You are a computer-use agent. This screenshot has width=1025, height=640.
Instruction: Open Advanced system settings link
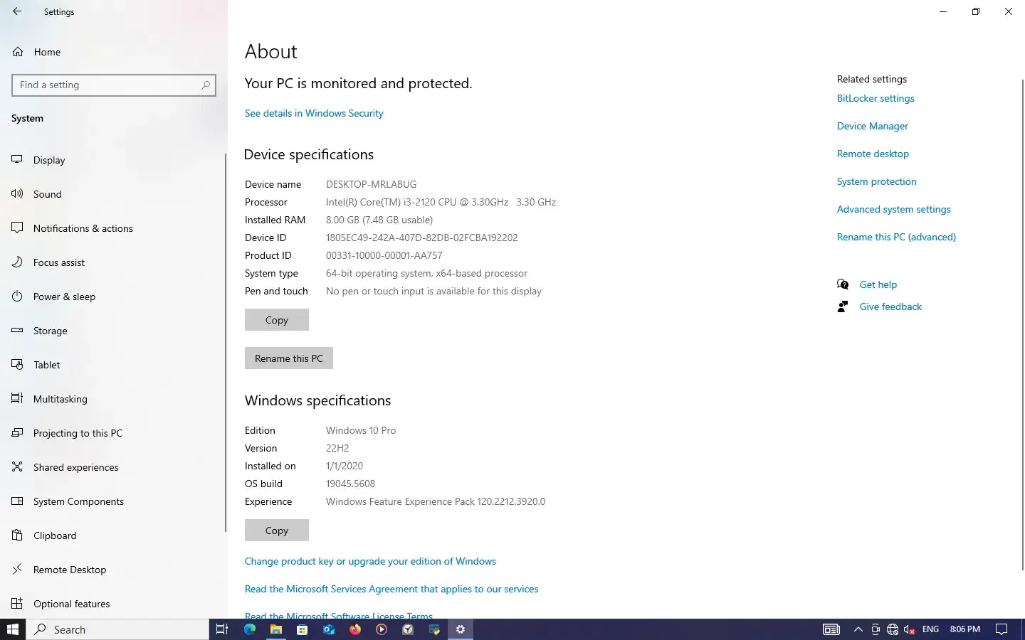894,209
